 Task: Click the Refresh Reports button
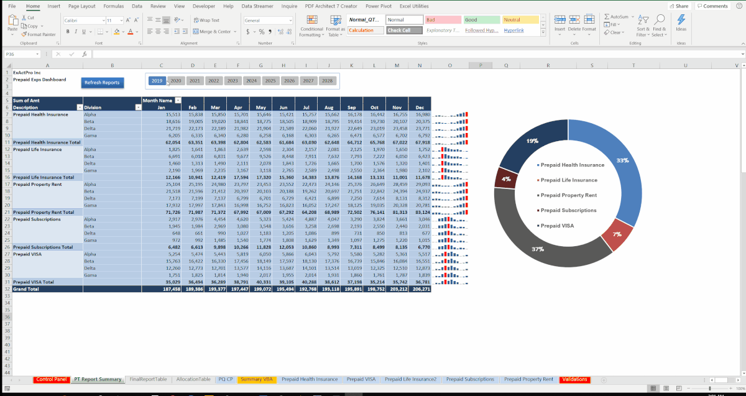pos(102,82)
